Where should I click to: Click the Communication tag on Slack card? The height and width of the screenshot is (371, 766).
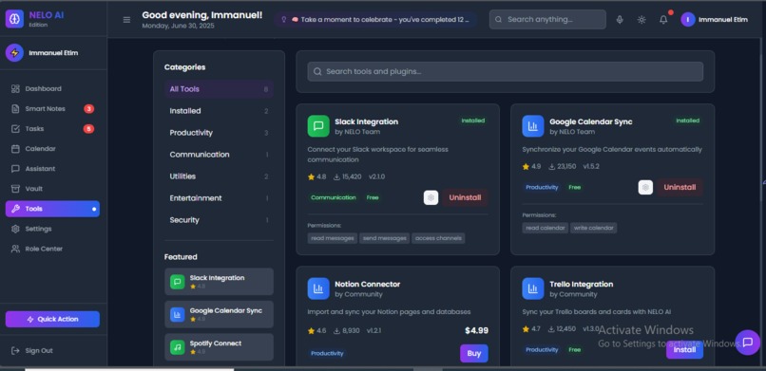334,197
